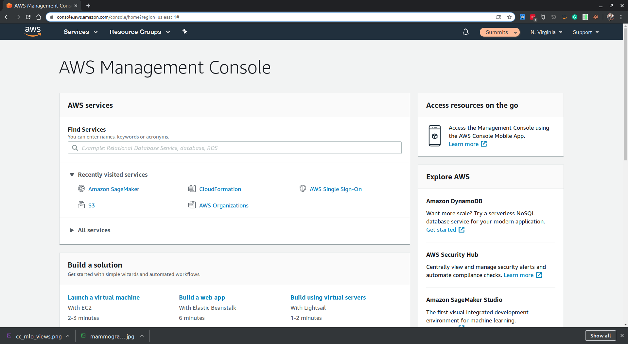Open the notifications bell
This screenshot has width=628, height=344.
point(465,32)
